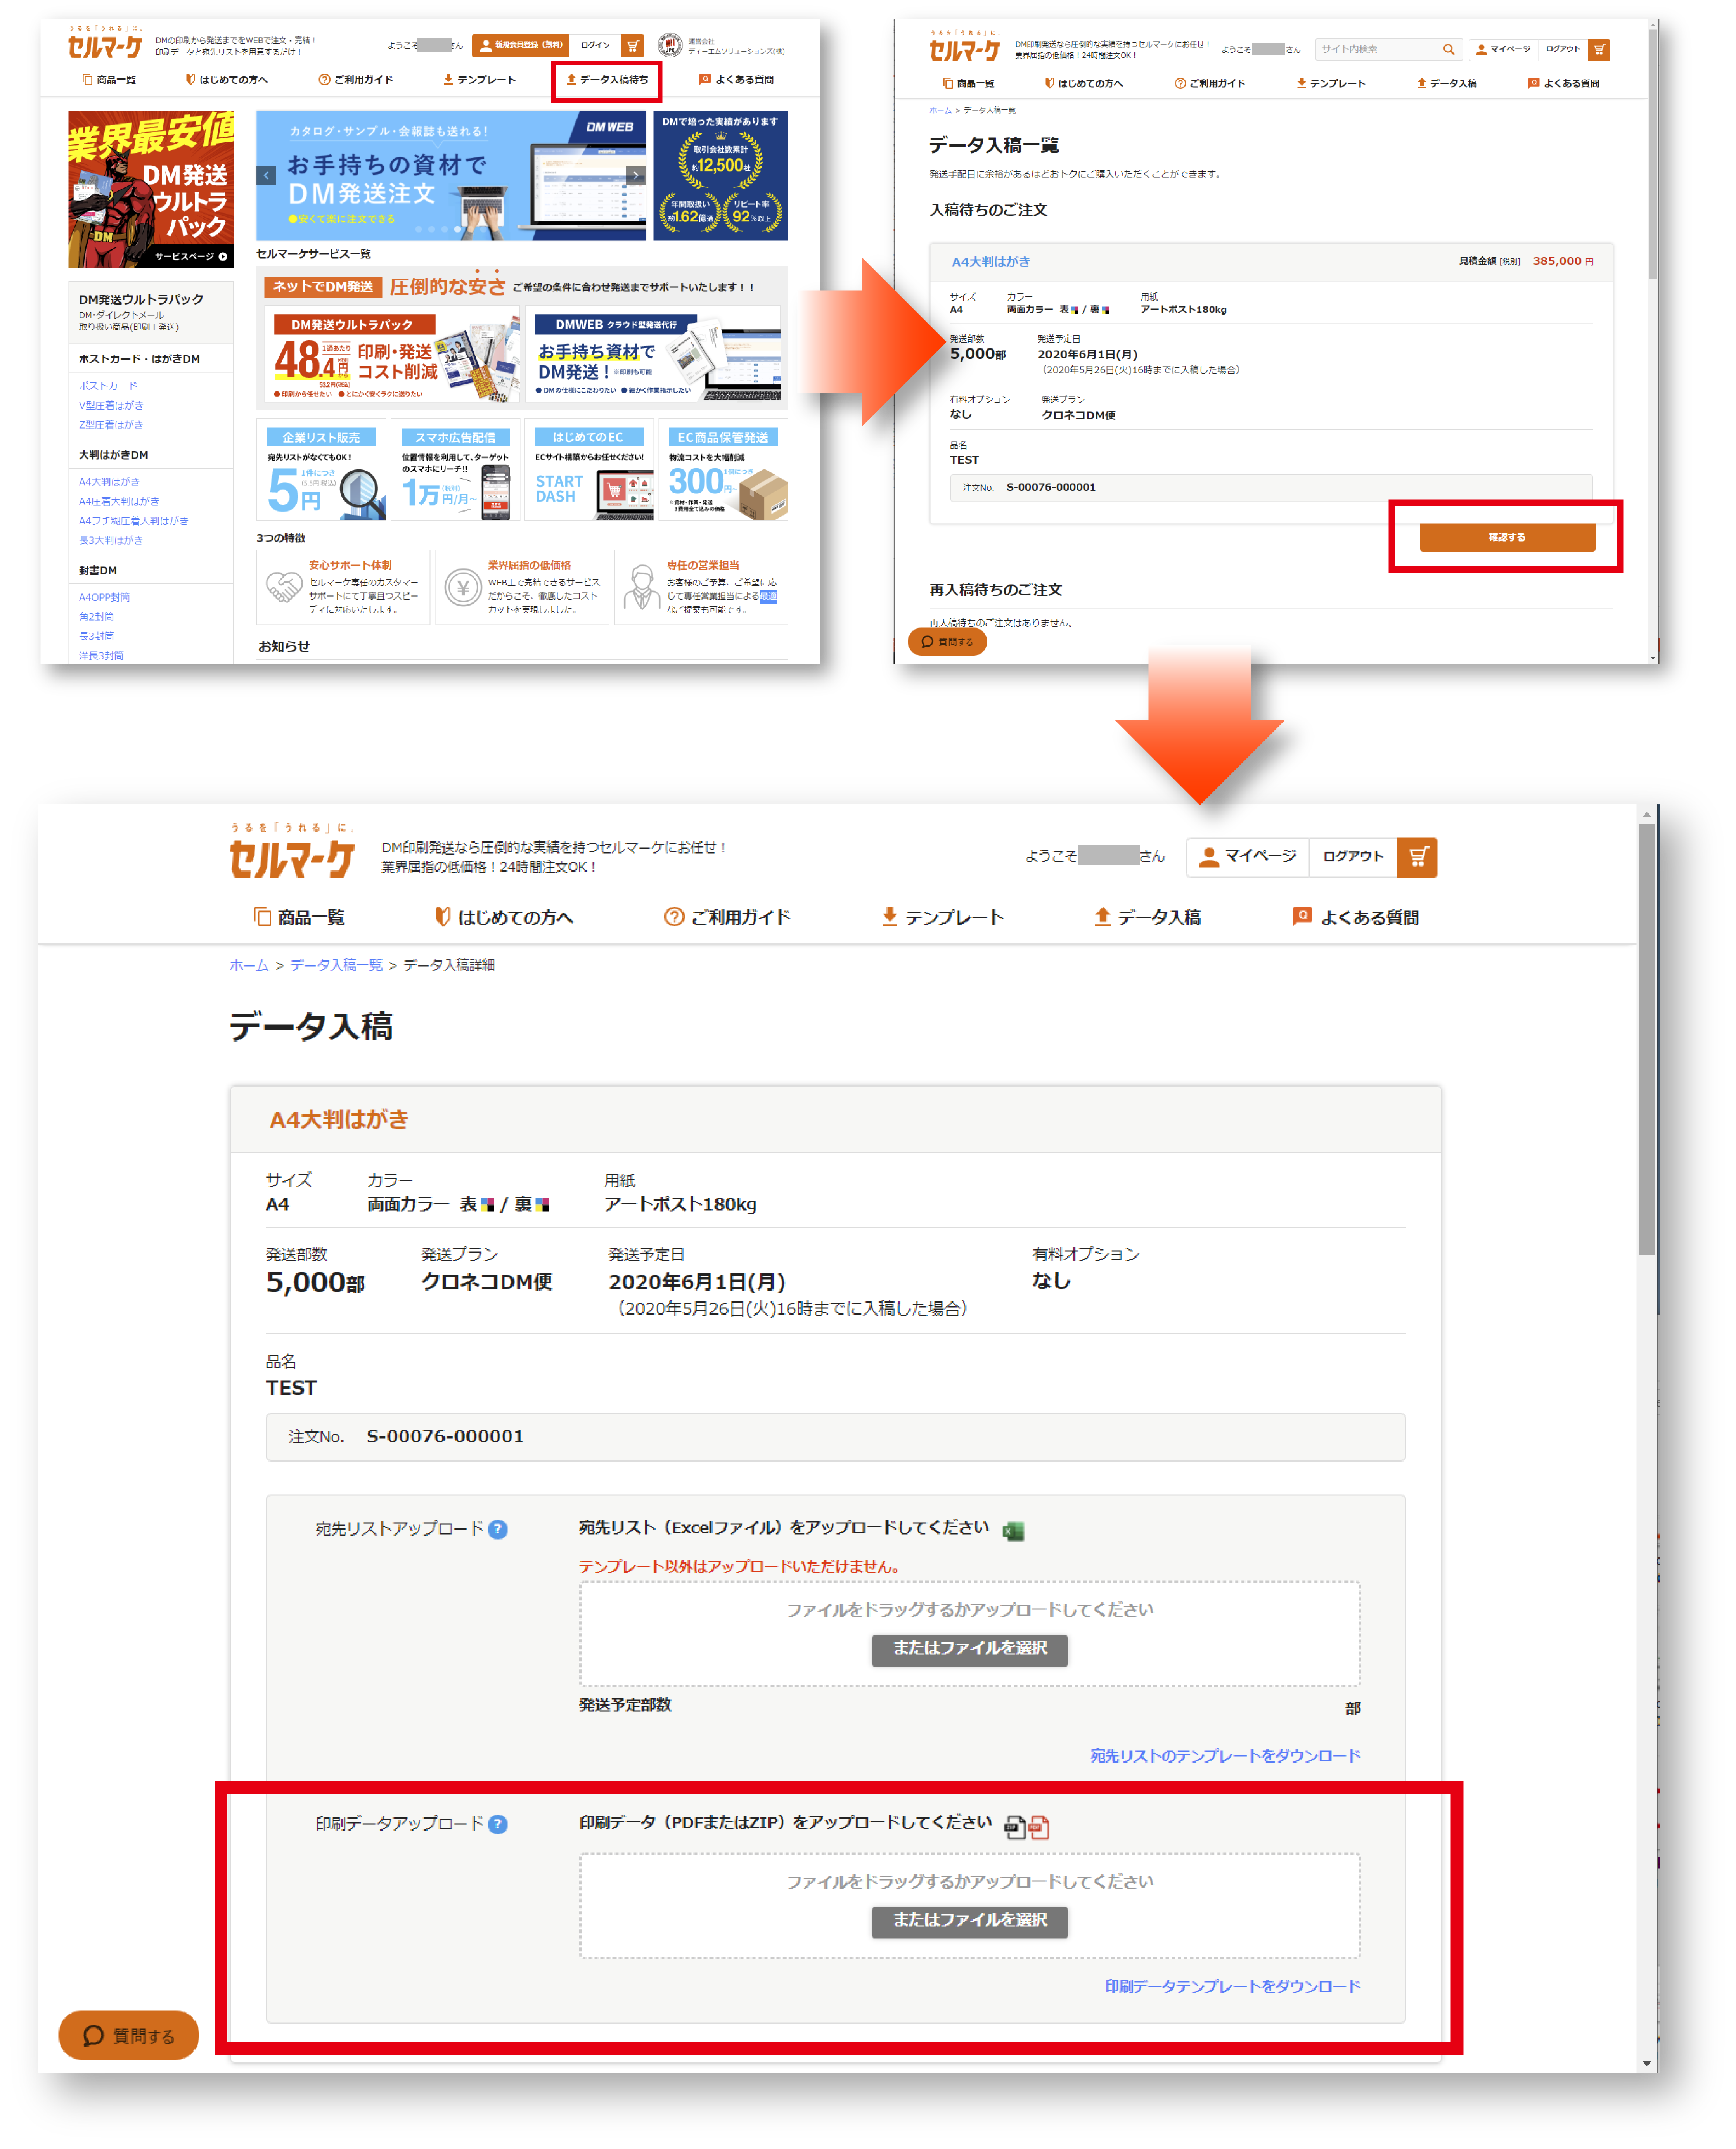Click データ入稿一覧 breadcrumb link
The width and height of the screenshot is (1736, 2149).
click(336, 965)
